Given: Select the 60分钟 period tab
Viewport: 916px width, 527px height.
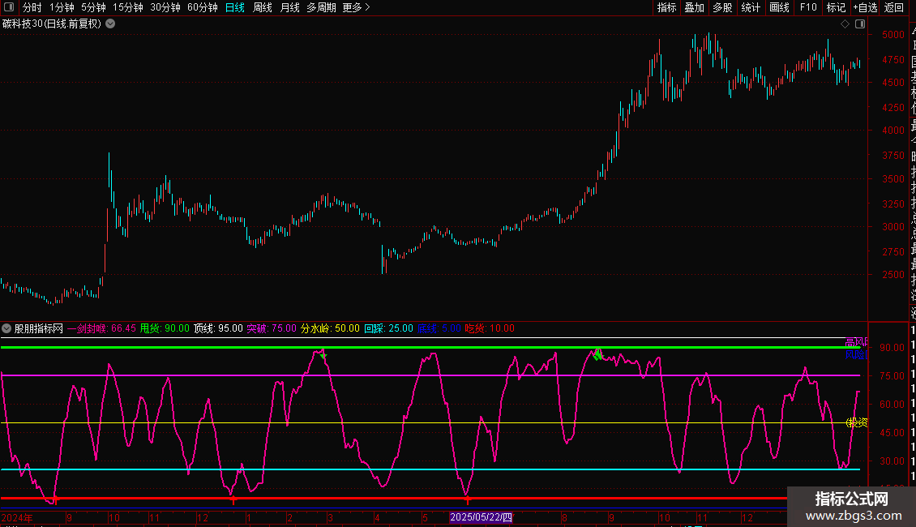Looking at the screenshot, I should click(203, 7).
